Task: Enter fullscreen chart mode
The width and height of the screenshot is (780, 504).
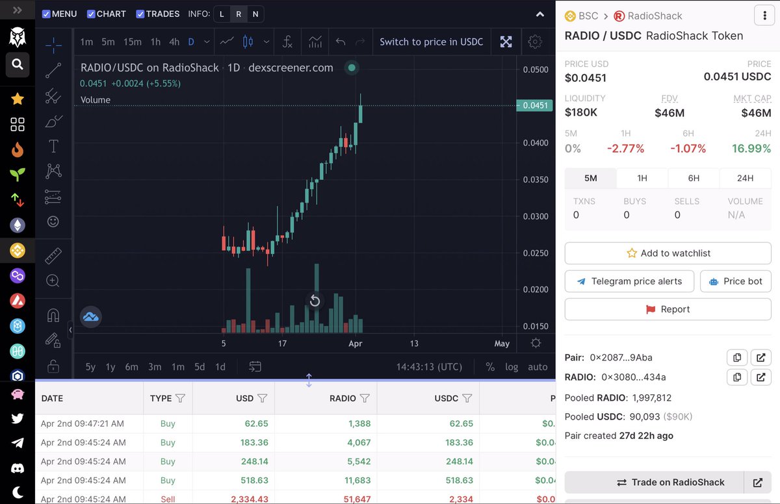Action: pos(506,42)
